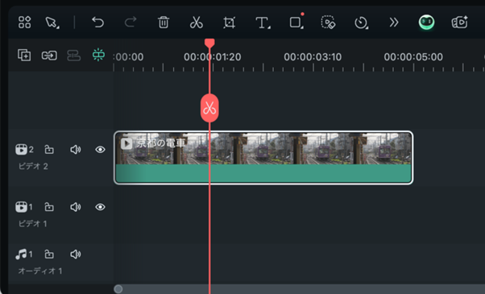Viewport: 485px width, 294px height.
Task: Add a new track
Action: point(24,56)
